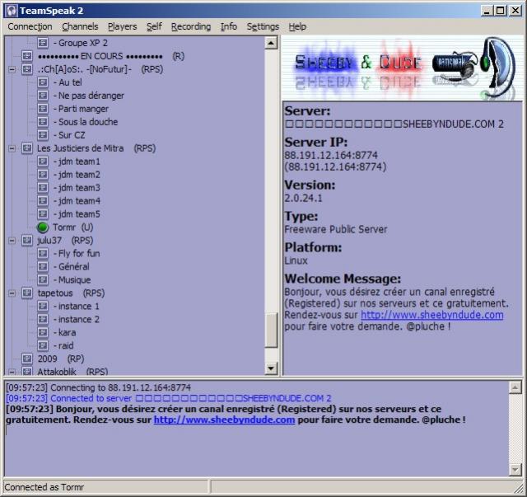Screen dimensions: 527x497
Task: Click the Connecting to 88.191.12.164:8774 log line
Action: 99,387
